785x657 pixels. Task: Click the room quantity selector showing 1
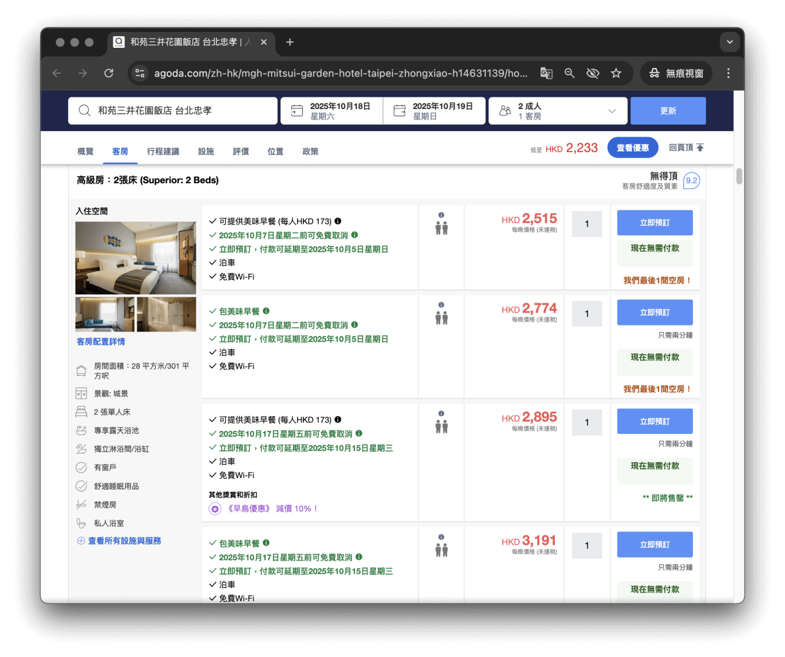[x=586, y=224]
